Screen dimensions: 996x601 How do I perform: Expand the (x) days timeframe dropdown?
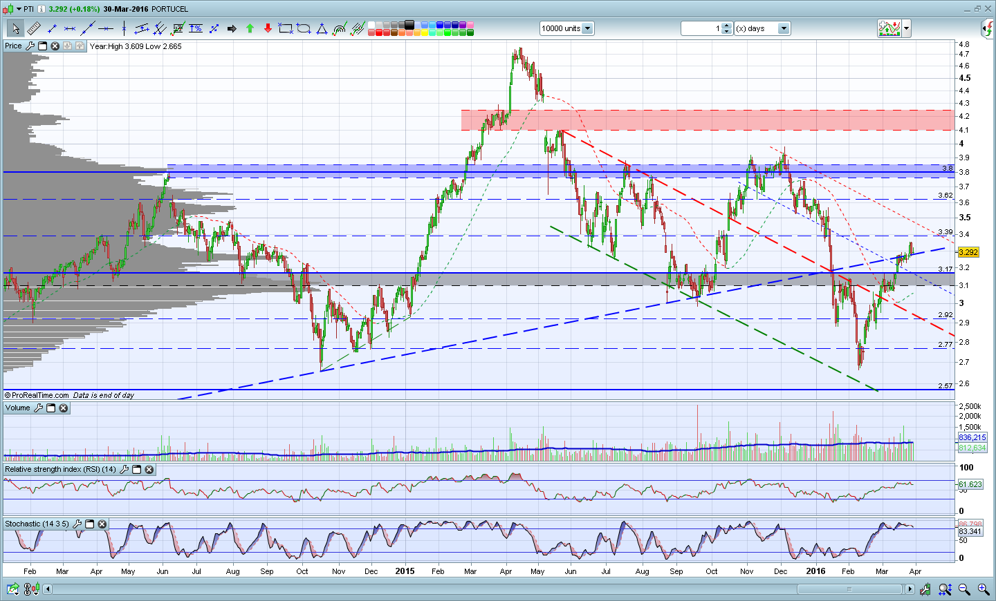(783, 28)
